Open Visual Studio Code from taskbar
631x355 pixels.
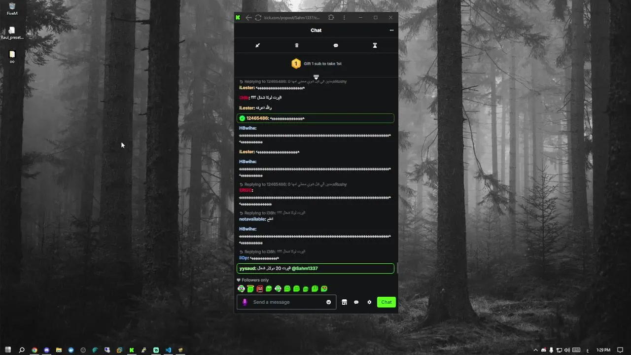pos(168,350)
